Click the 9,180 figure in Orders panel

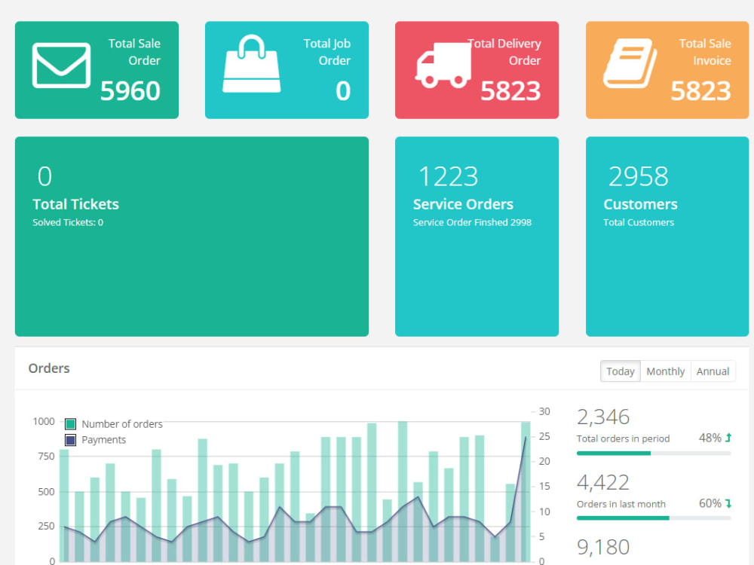603,547
